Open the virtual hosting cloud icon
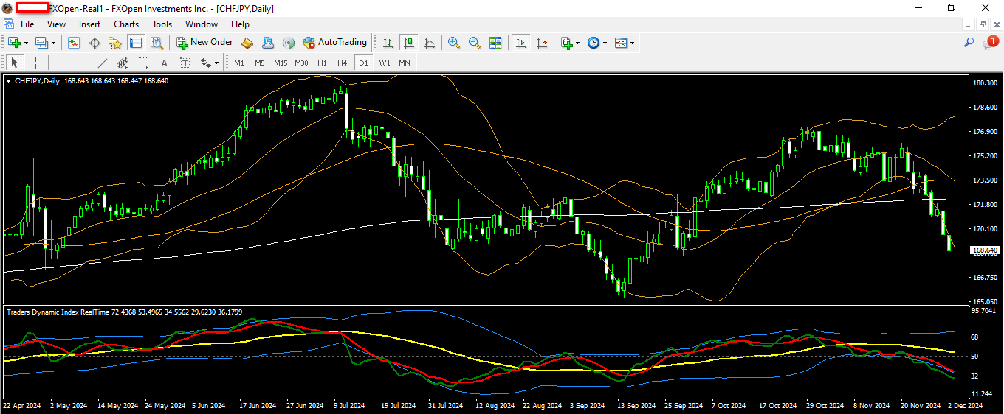This screenshot has height=414, width=1004. (x=268, y=43)
